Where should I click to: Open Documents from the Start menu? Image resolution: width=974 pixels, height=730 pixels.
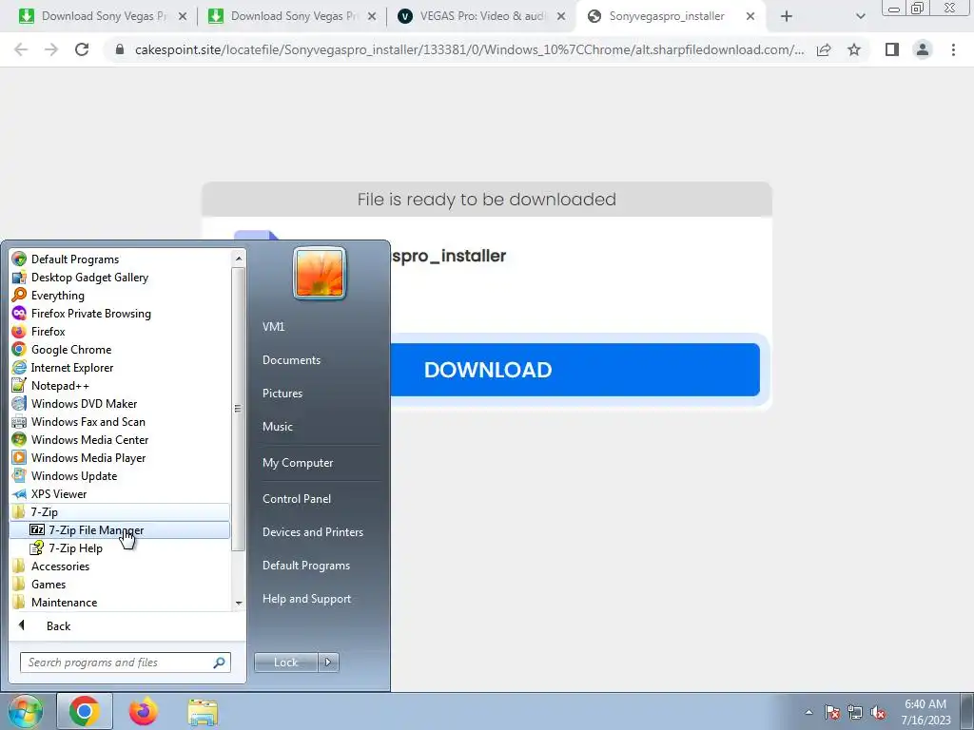tap(291, 360)
